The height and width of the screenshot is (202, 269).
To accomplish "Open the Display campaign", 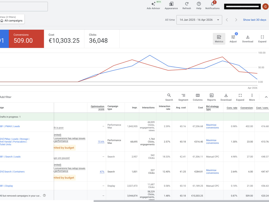I will 6,186.
